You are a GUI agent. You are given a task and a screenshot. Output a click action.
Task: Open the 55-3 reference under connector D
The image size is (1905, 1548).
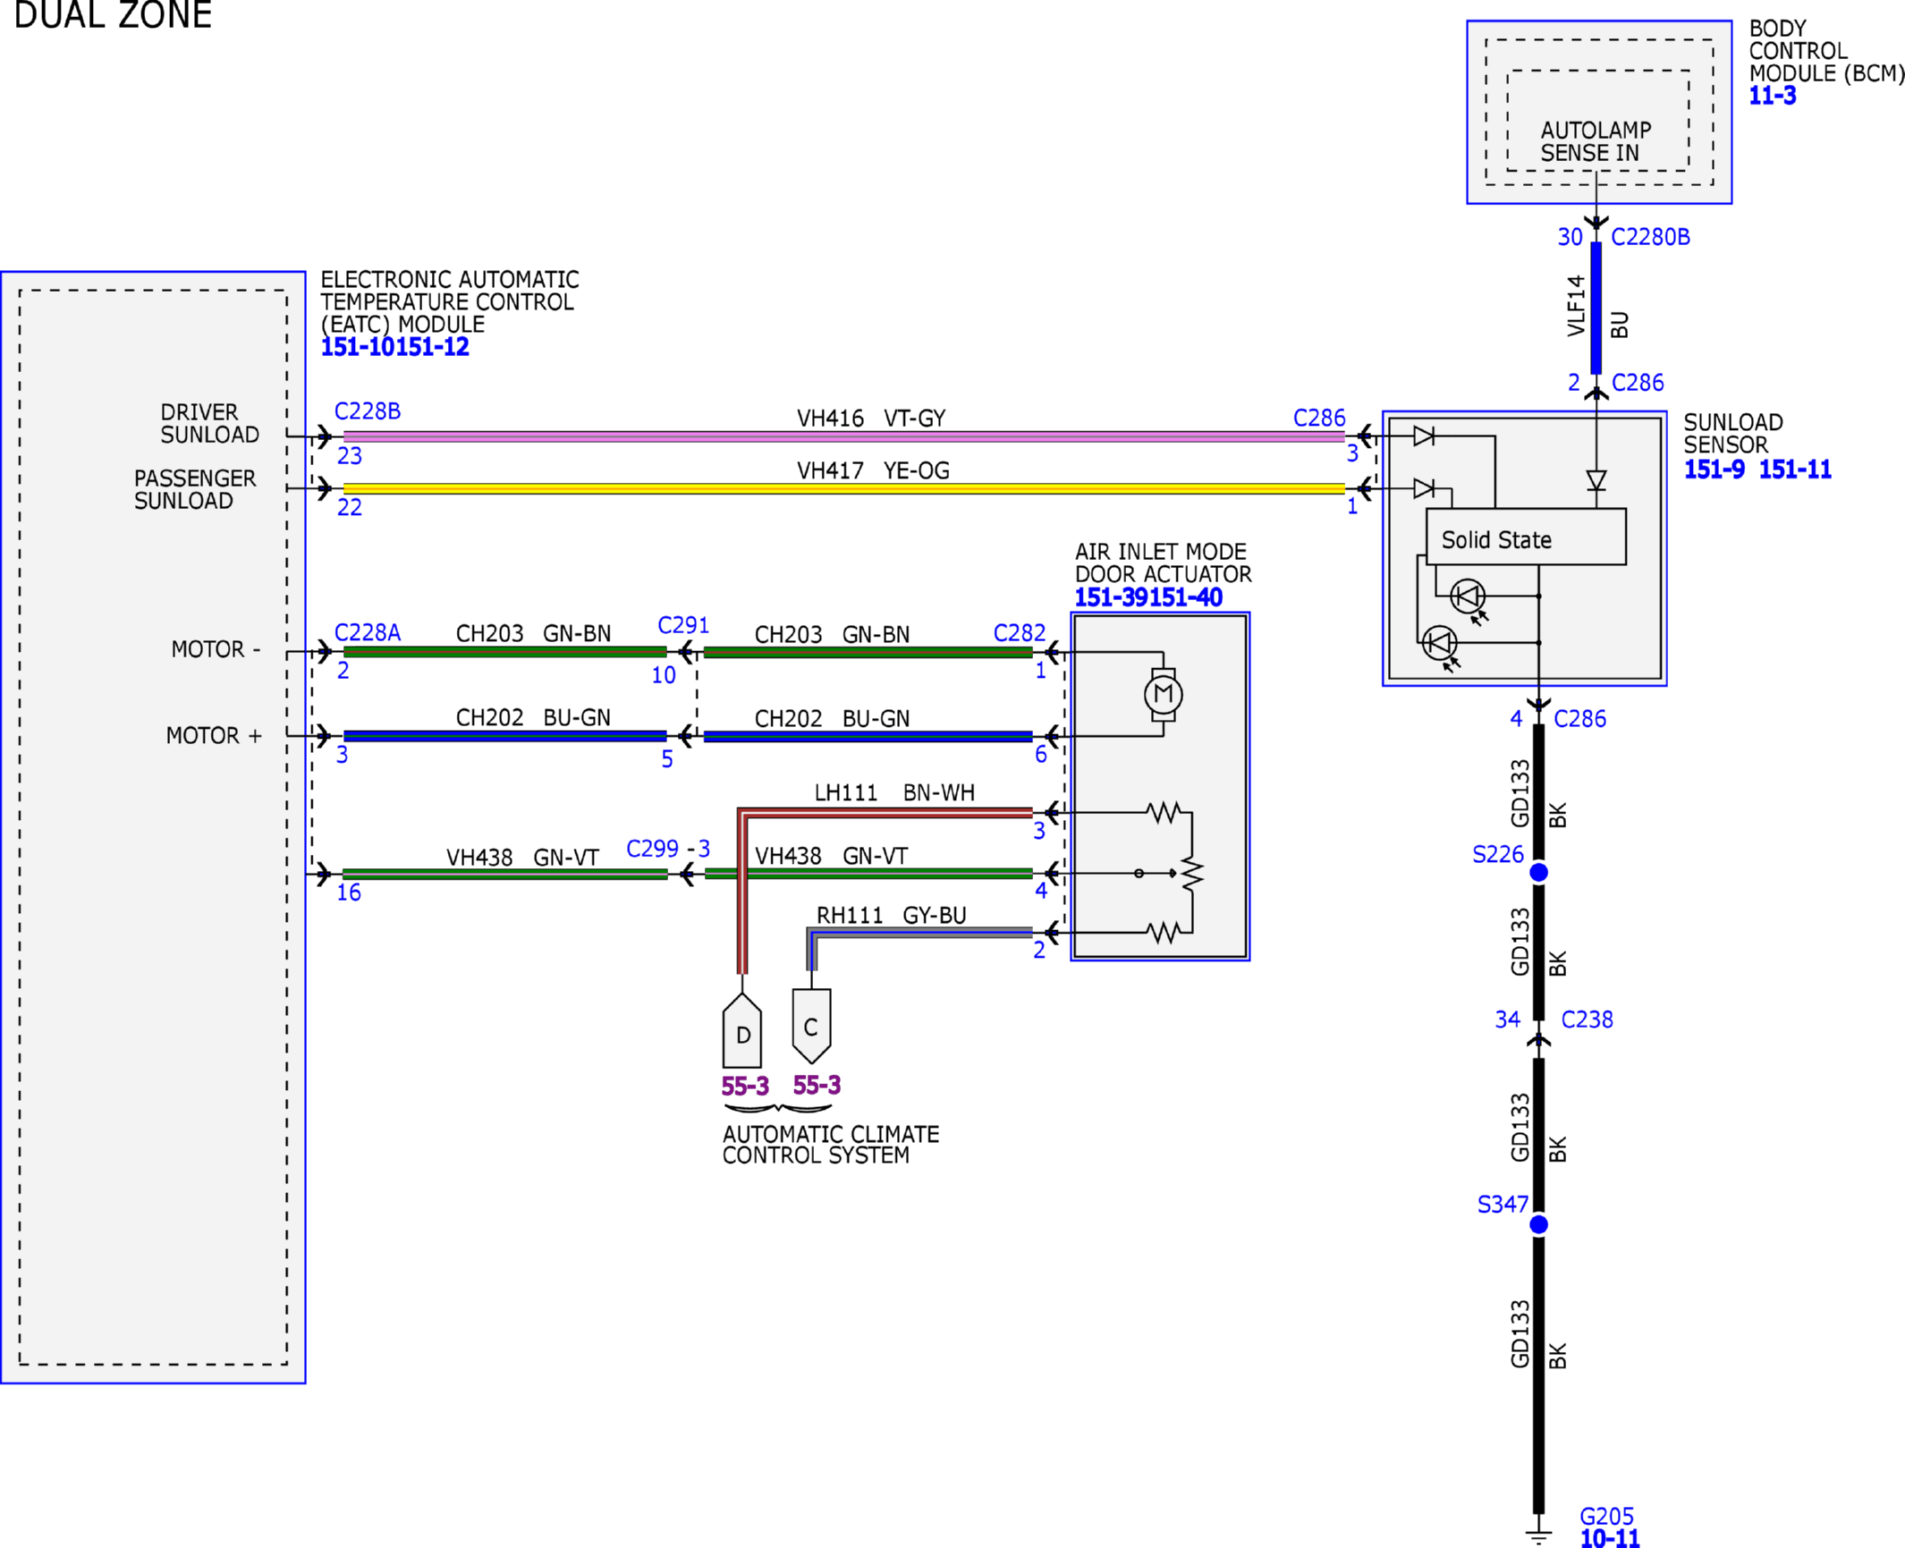pyautogui.click(x=745, y=1087)
